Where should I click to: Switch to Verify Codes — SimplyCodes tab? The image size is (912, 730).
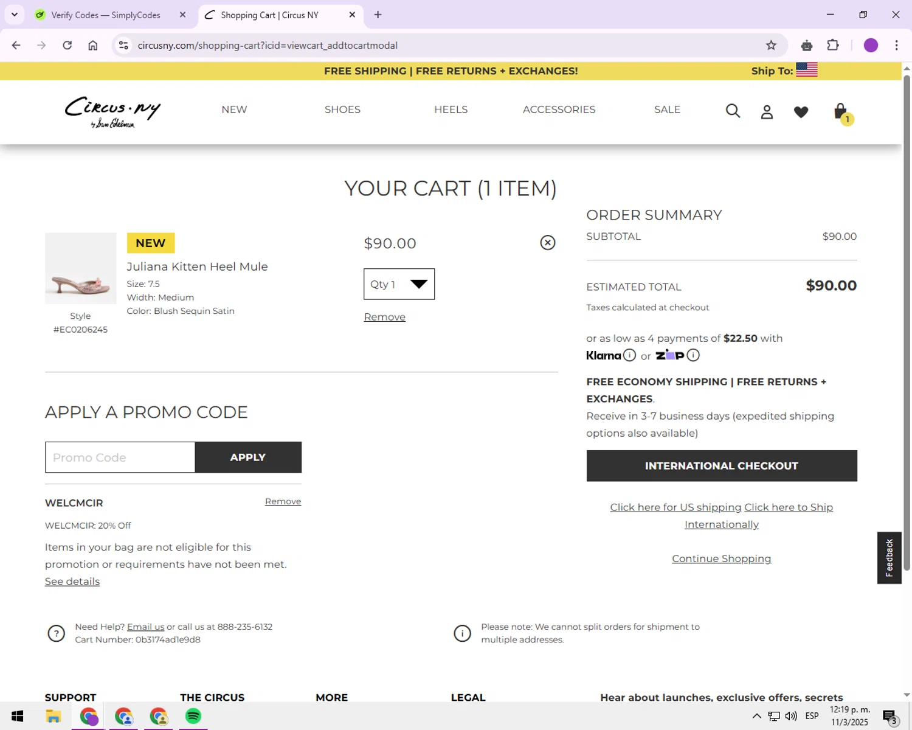click(106, 15)
